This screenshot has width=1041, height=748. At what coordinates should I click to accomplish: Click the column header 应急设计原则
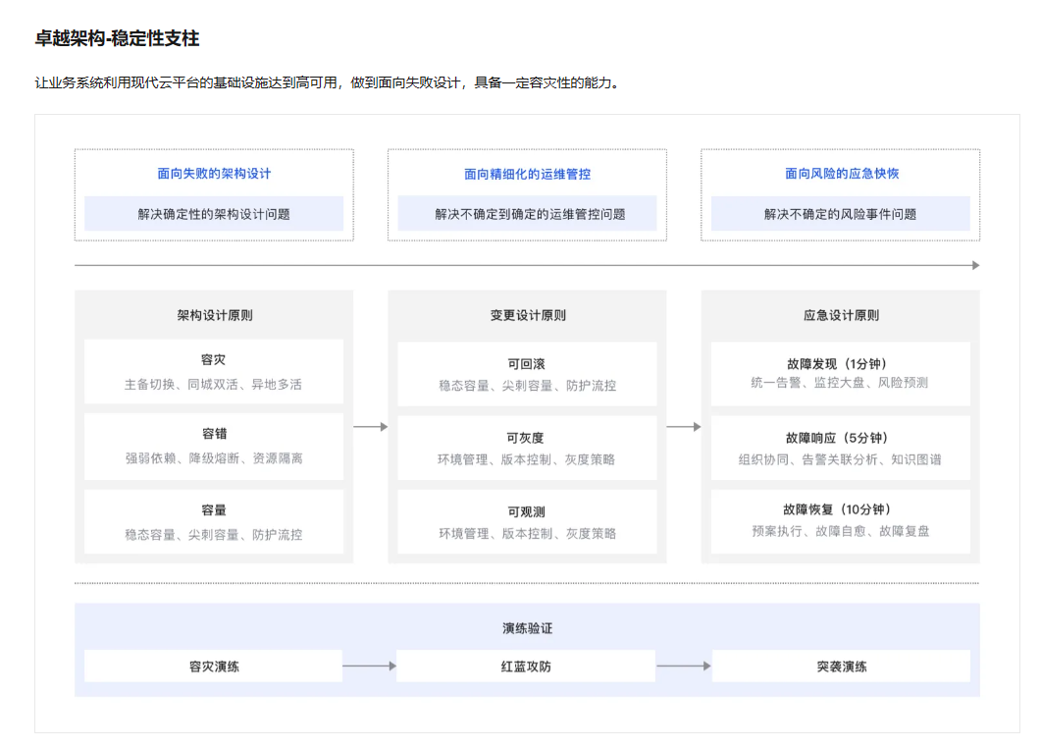click(841, 315)
